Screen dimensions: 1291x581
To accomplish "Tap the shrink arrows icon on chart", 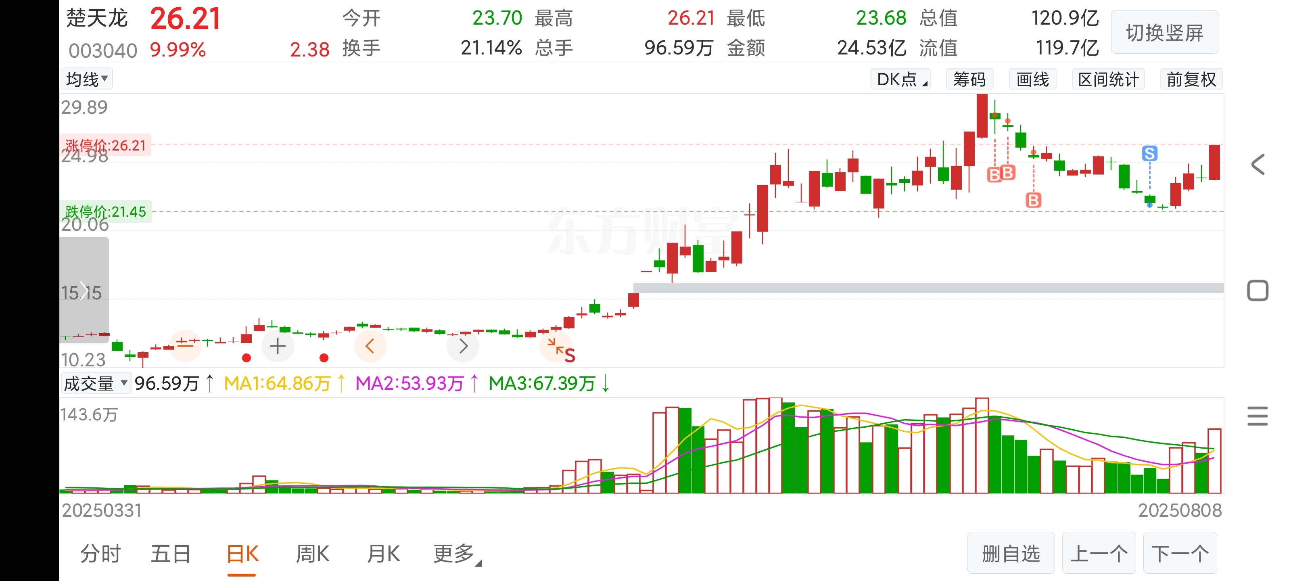I will 555,346.
